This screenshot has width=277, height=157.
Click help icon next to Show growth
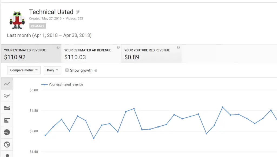point(96,70)
